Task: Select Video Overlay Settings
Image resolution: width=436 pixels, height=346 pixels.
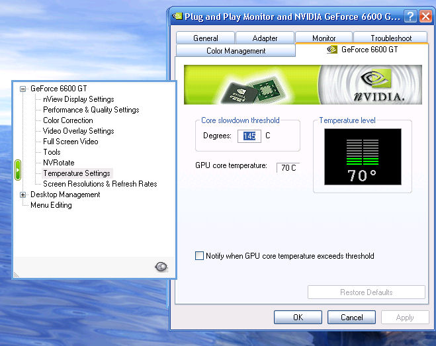Action: (79, 131)
